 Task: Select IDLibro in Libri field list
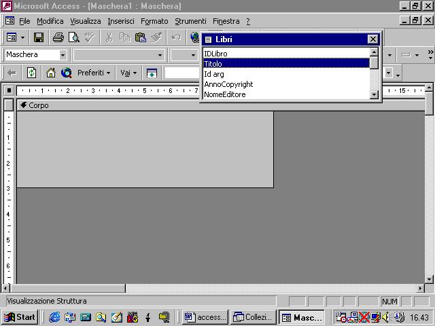click(x=286, y=54)
